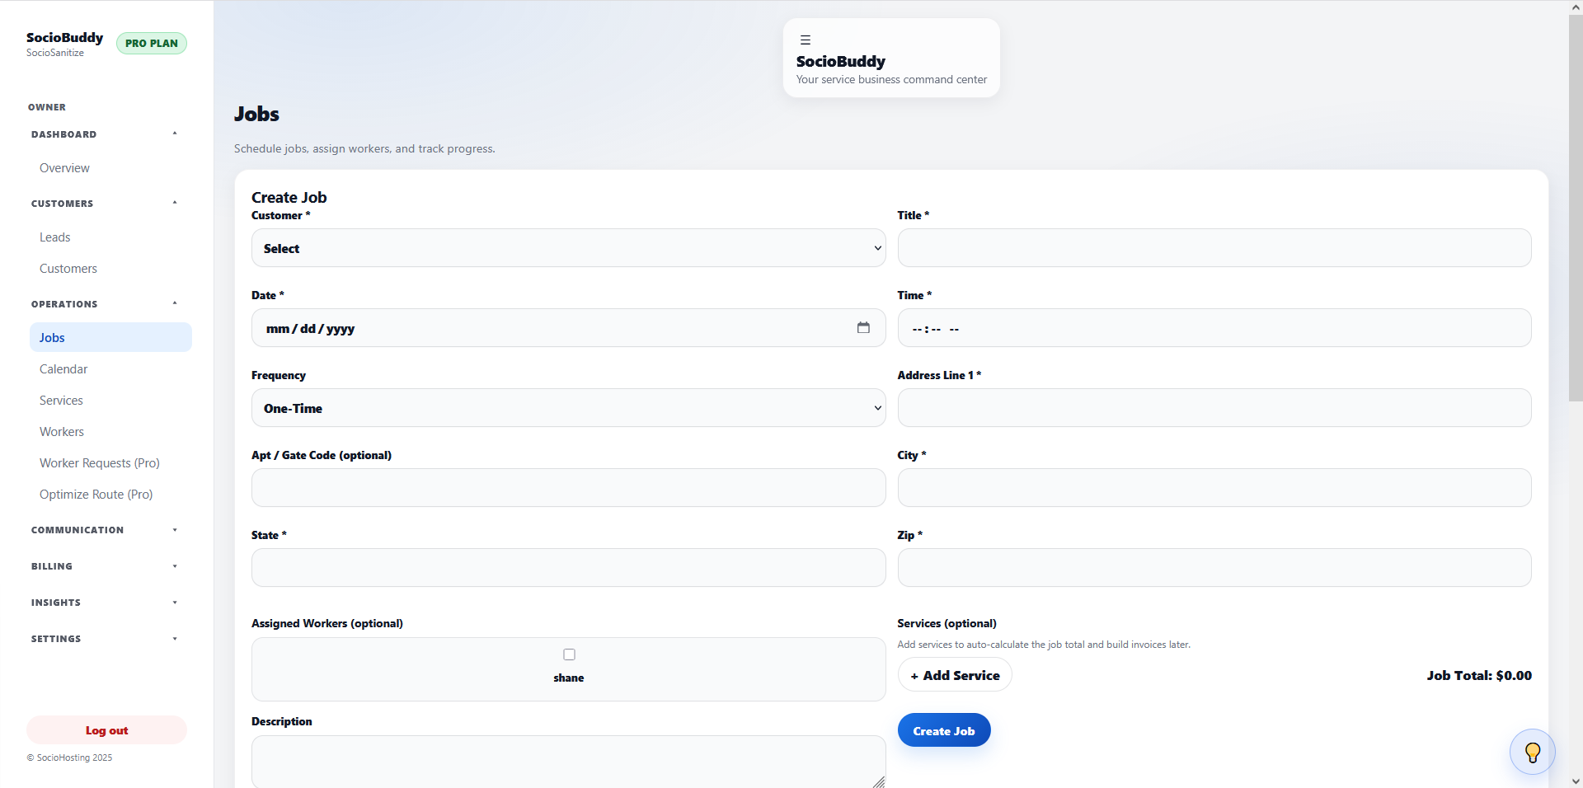Click the Log out button
This screenshot has width=1583, height=788.
(x=106, y=730)
